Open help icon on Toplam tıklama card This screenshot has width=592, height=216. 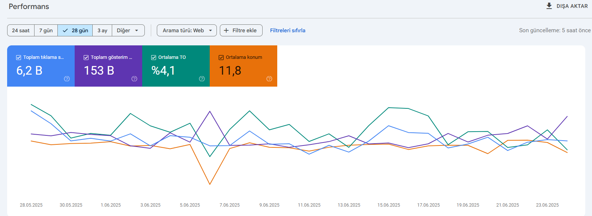[x=67, y=79]
